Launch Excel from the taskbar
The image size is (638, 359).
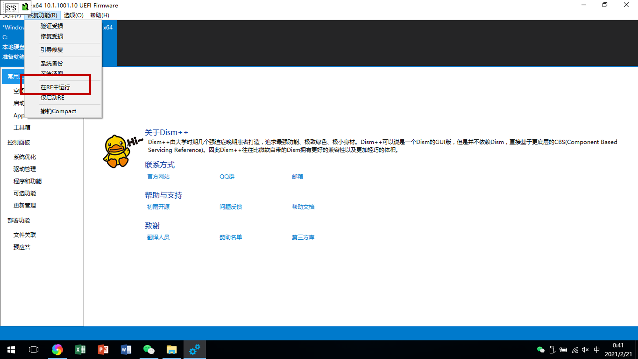tap(80, 350)
